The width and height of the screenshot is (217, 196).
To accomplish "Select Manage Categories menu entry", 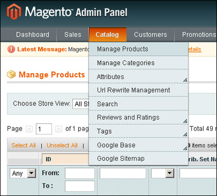I will coord(138,63).
